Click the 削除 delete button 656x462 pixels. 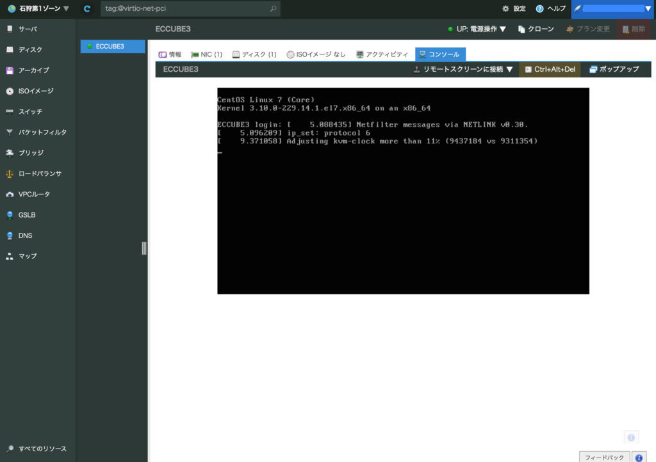point(634,29)
